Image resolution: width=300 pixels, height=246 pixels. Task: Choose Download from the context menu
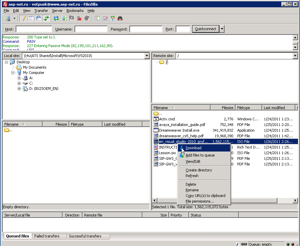pos(193,148)
